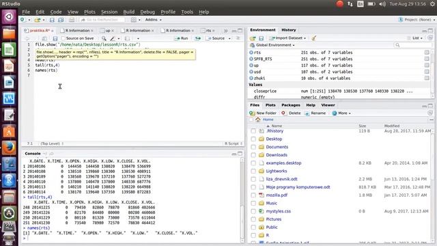437x246 pixels.
Task: Open the Tools menu
Action: (x=187, y=12)
